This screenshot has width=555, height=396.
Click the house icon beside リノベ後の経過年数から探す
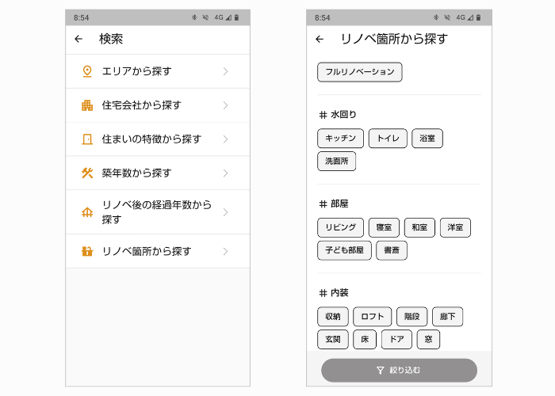(x=87, y=212)
